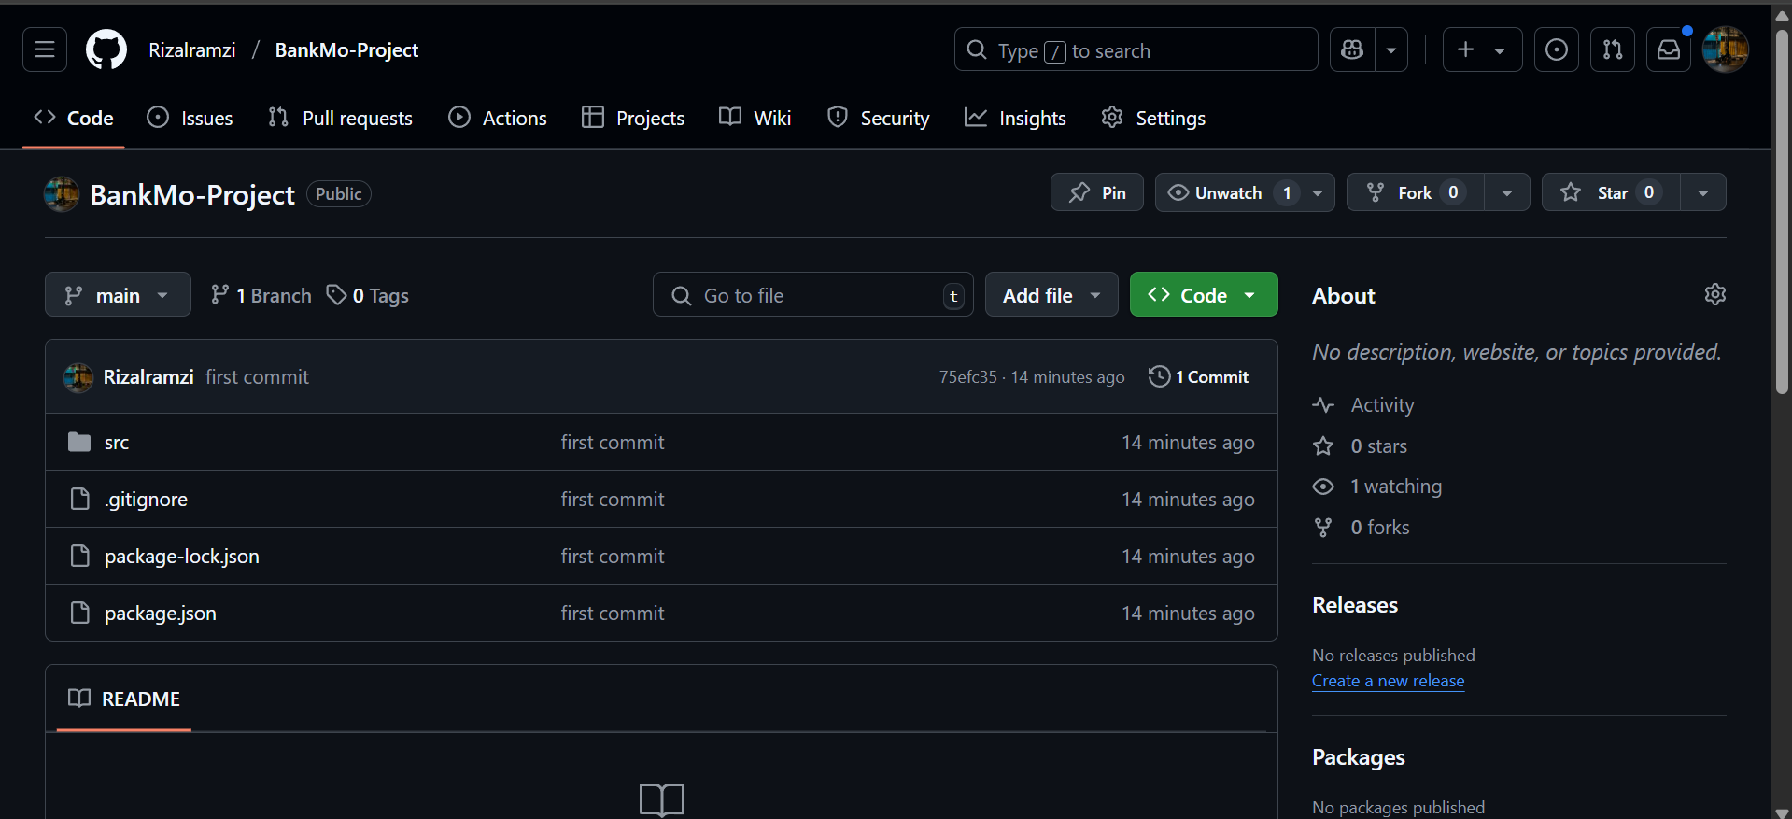
Task: Switch to the Code tab
Action: [x=74, y=118]
